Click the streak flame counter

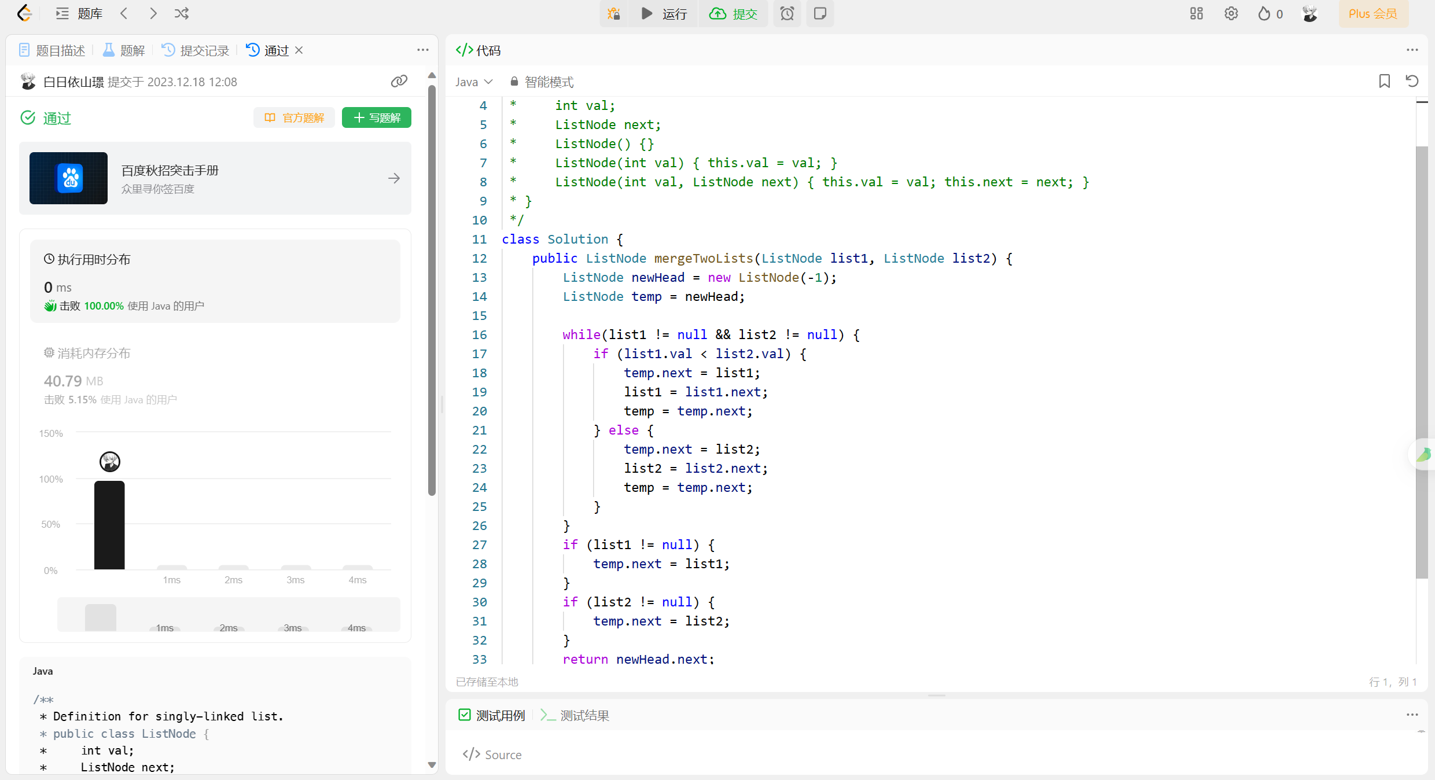1270,13
